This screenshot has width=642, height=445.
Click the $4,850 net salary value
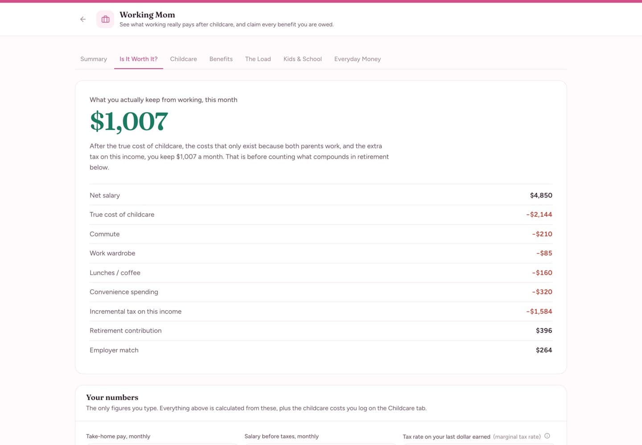click(x=541, y=195)
